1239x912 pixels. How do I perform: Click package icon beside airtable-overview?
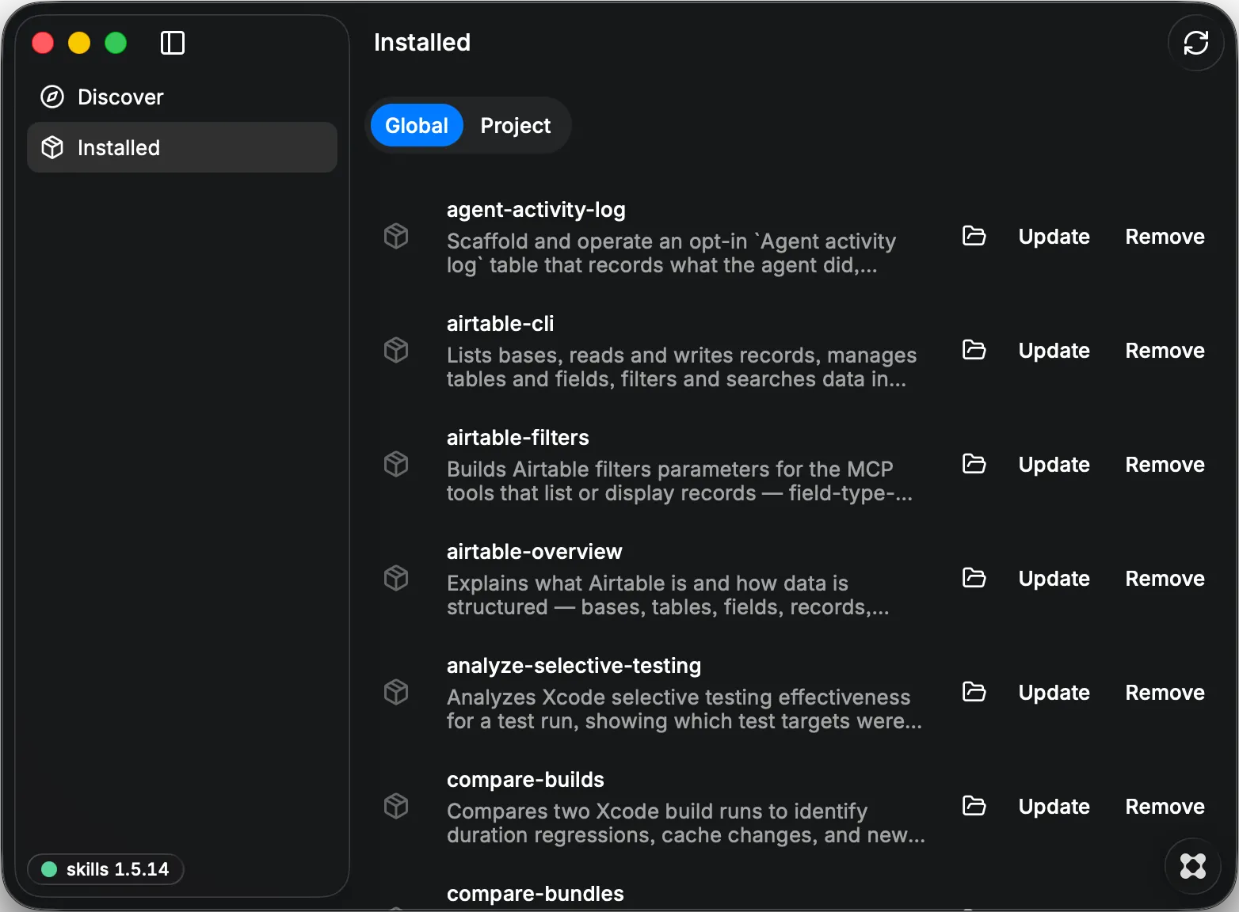(x=396, y=578)
